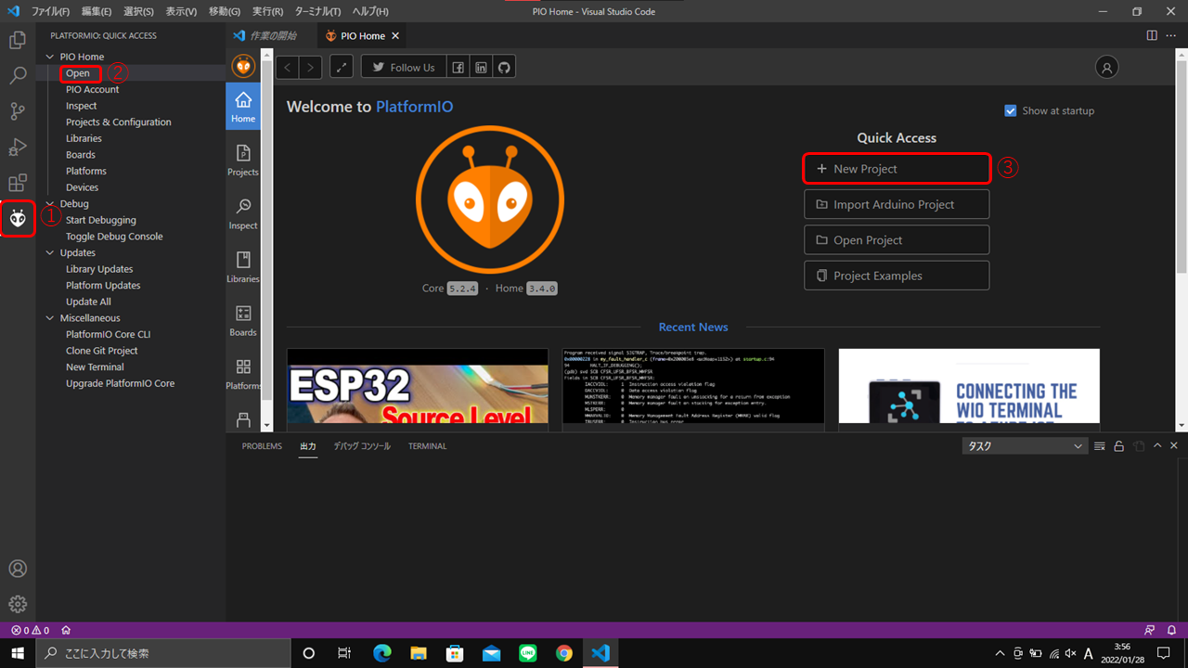Click the back navigation arrow in PIO Home
1188x668 pixels.
click(288, 67)
